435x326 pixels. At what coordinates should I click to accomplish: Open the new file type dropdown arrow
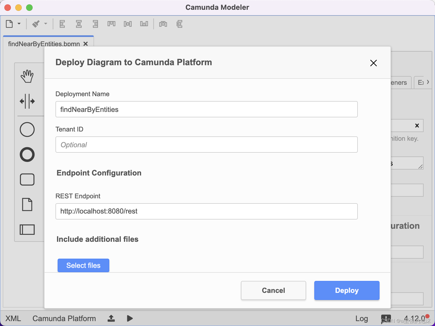click(19, 24)
